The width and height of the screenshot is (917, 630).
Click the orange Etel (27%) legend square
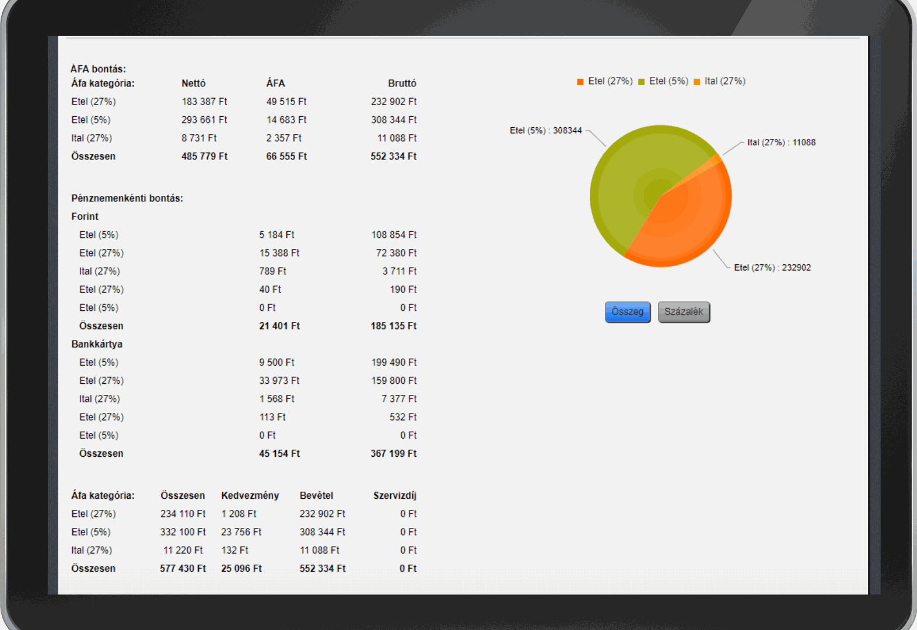click(x=580, y=82)
